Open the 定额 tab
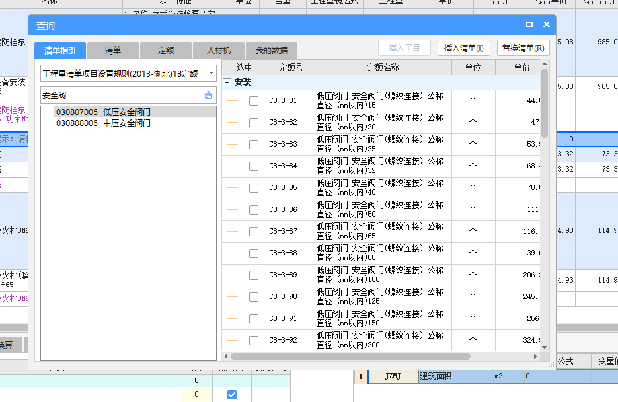 [x=166, y=50]
